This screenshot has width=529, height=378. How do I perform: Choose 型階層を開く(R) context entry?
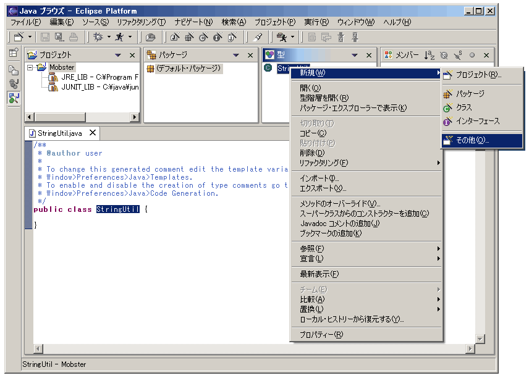[366, 98]
